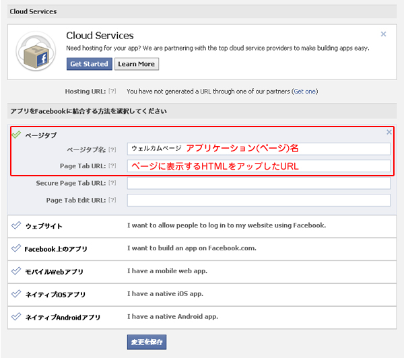
Task: Close the ページタブ section
Action: point(389,133)
